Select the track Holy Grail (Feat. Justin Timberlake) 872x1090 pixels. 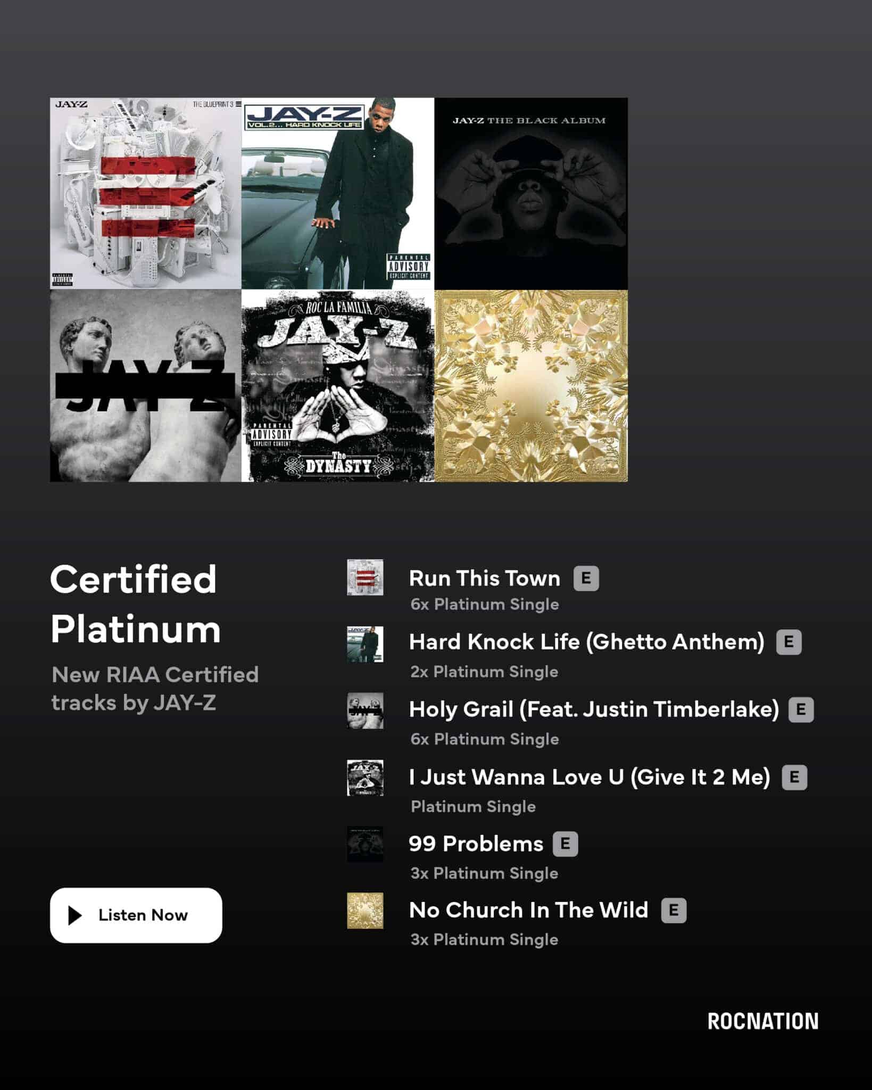click(x=594, y=709)
